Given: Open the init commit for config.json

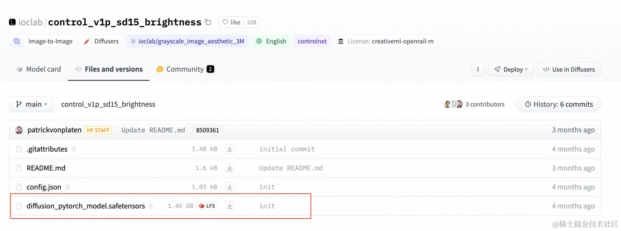Looking at the screenshot, I should 267,187.
